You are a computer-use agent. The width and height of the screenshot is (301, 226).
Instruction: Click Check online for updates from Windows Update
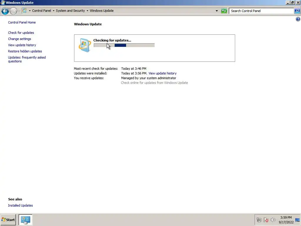click(x=154, y=83)
